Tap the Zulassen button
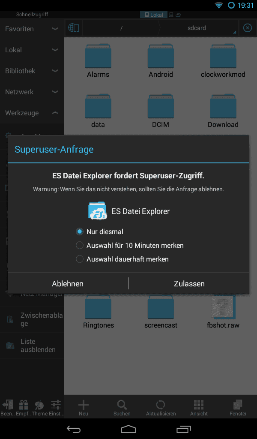Viewport: 257px width, 439px height. (189, 284)
